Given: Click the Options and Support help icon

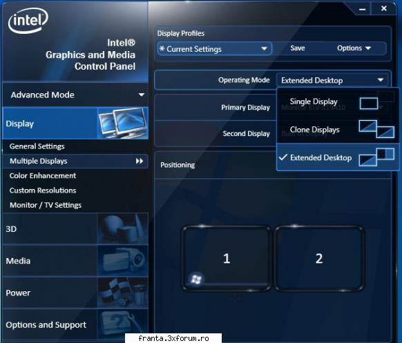Looking at the screenshot, I should (x=123, y=324).
